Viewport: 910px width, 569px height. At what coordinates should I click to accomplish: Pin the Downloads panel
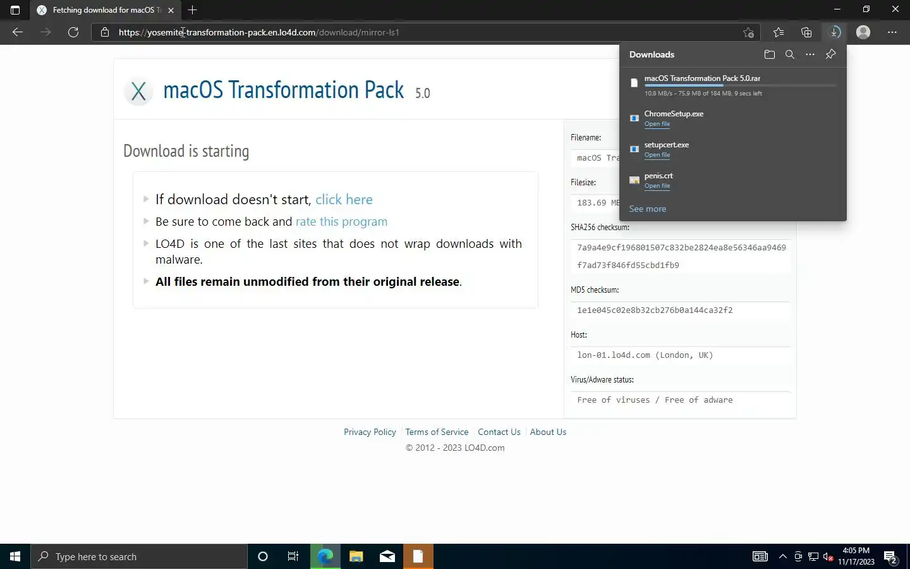[831, 54]
